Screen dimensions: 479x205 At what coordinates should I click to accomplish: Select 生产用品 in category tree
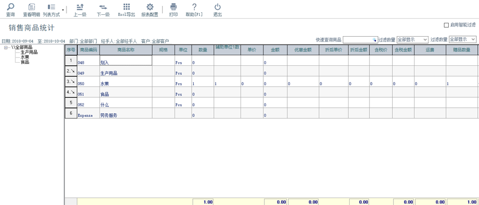(29, 52)
